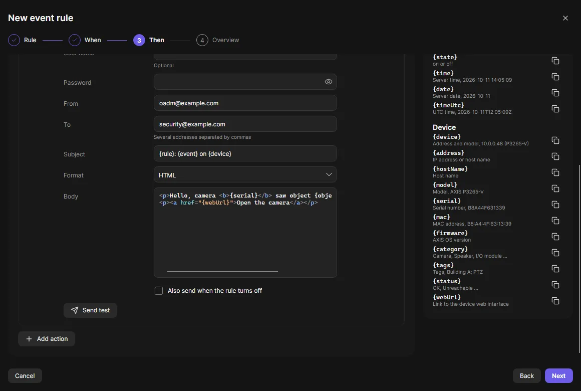The height and width of the screenshot is (391, 581).
Task: Copy the {state} variable
Action: click(555, 61)
